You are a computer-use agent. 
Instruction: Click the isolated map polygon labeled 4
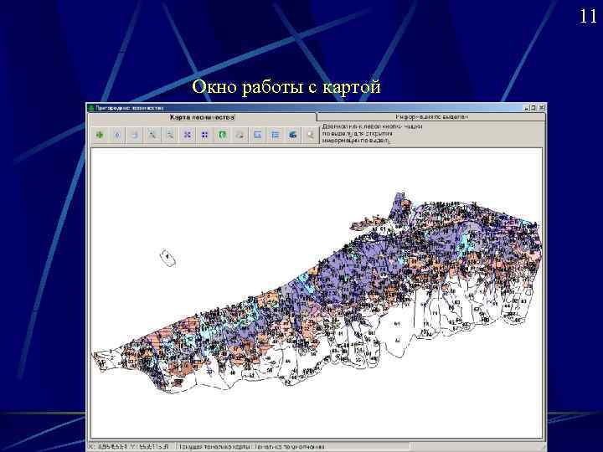click(x=168, y=258)
